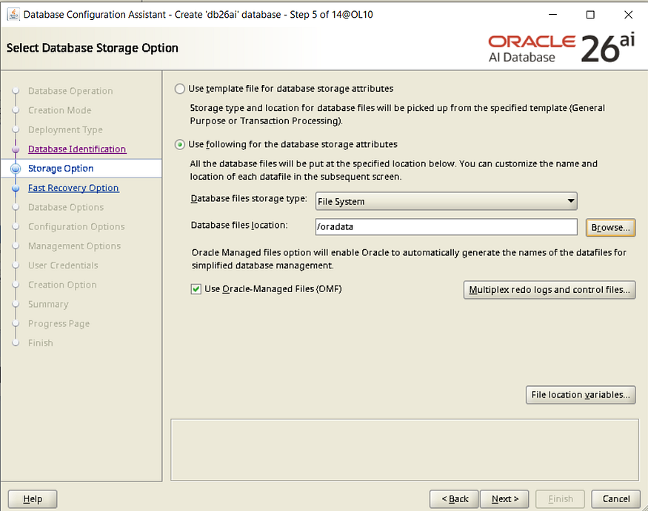Viewport: 648px width, 511px height.
Task: Click 'Database Operation' step text
Action: click(70, 91)
